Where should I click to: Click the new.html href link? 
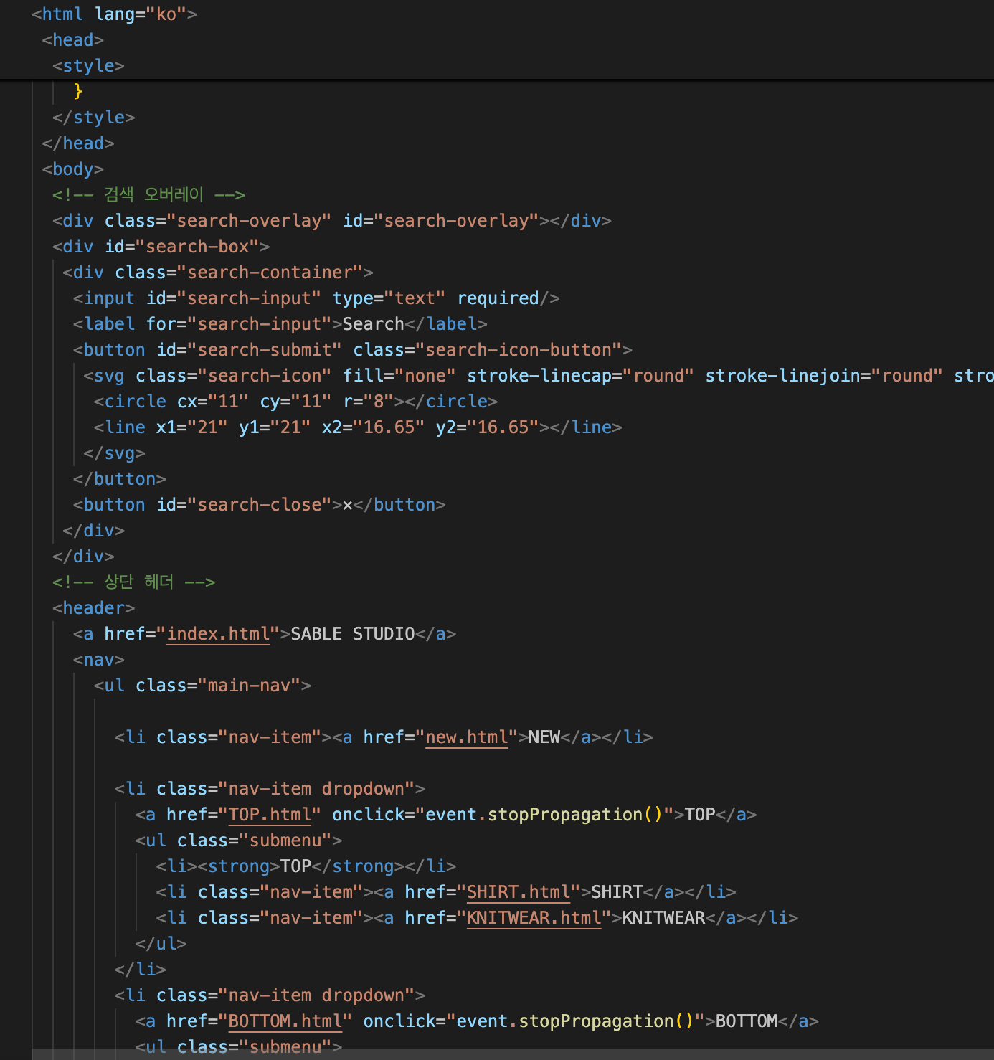[x=466, y=737]
